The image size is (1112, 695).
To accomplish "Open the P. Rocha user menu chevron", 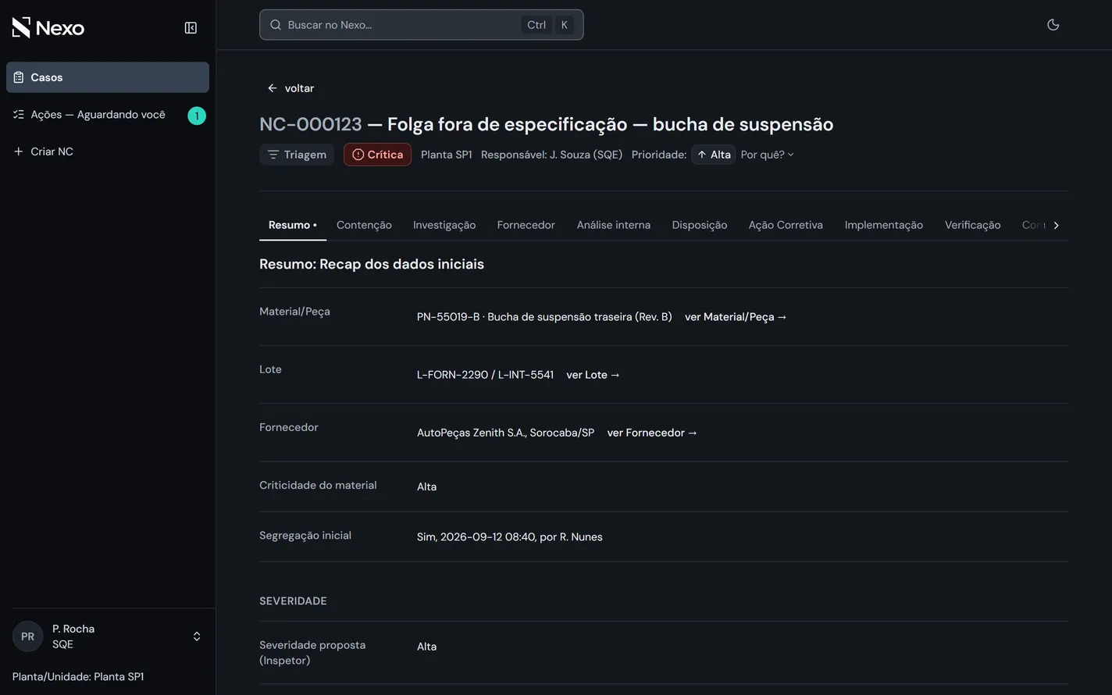I will [x=197, y=636].
